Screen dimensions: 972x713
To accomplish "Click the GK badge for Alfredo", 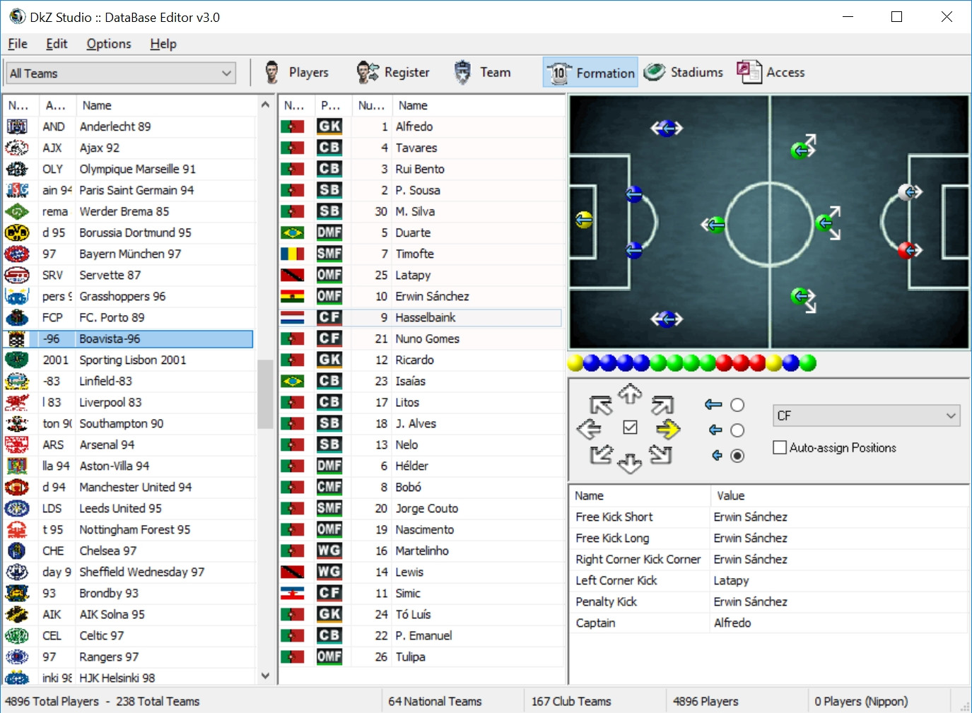I will (x=329, y=126).
